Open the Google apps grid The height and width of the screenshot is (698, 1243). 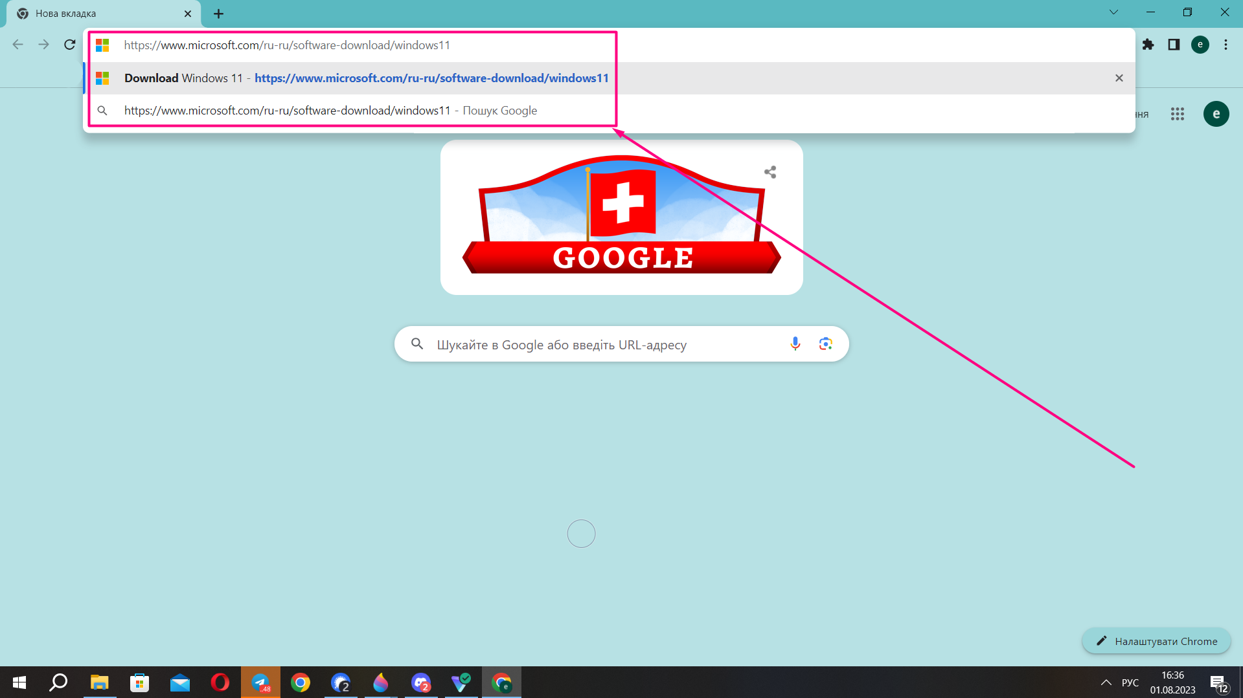click(1178, 114)
